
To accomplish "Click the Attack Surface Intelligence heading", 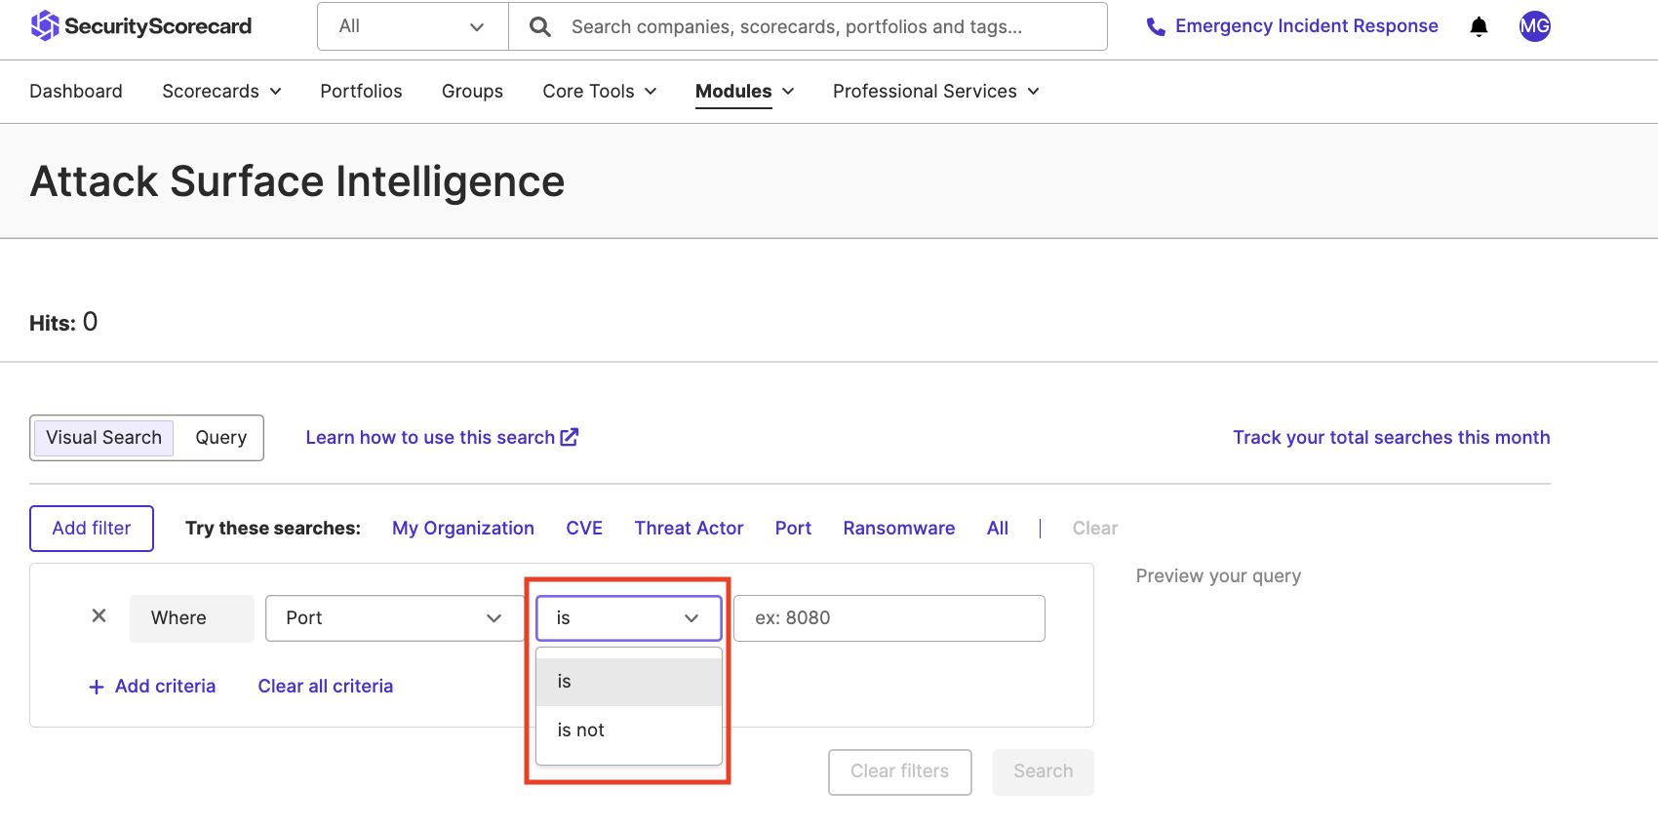I will (x=297, y=181).
